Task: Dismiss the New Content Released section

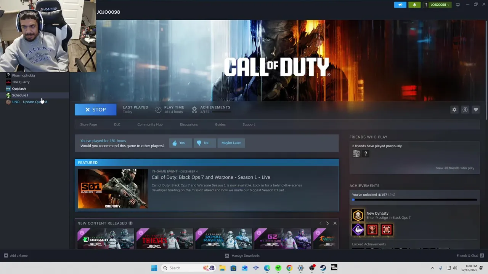Action: (335, 223)
